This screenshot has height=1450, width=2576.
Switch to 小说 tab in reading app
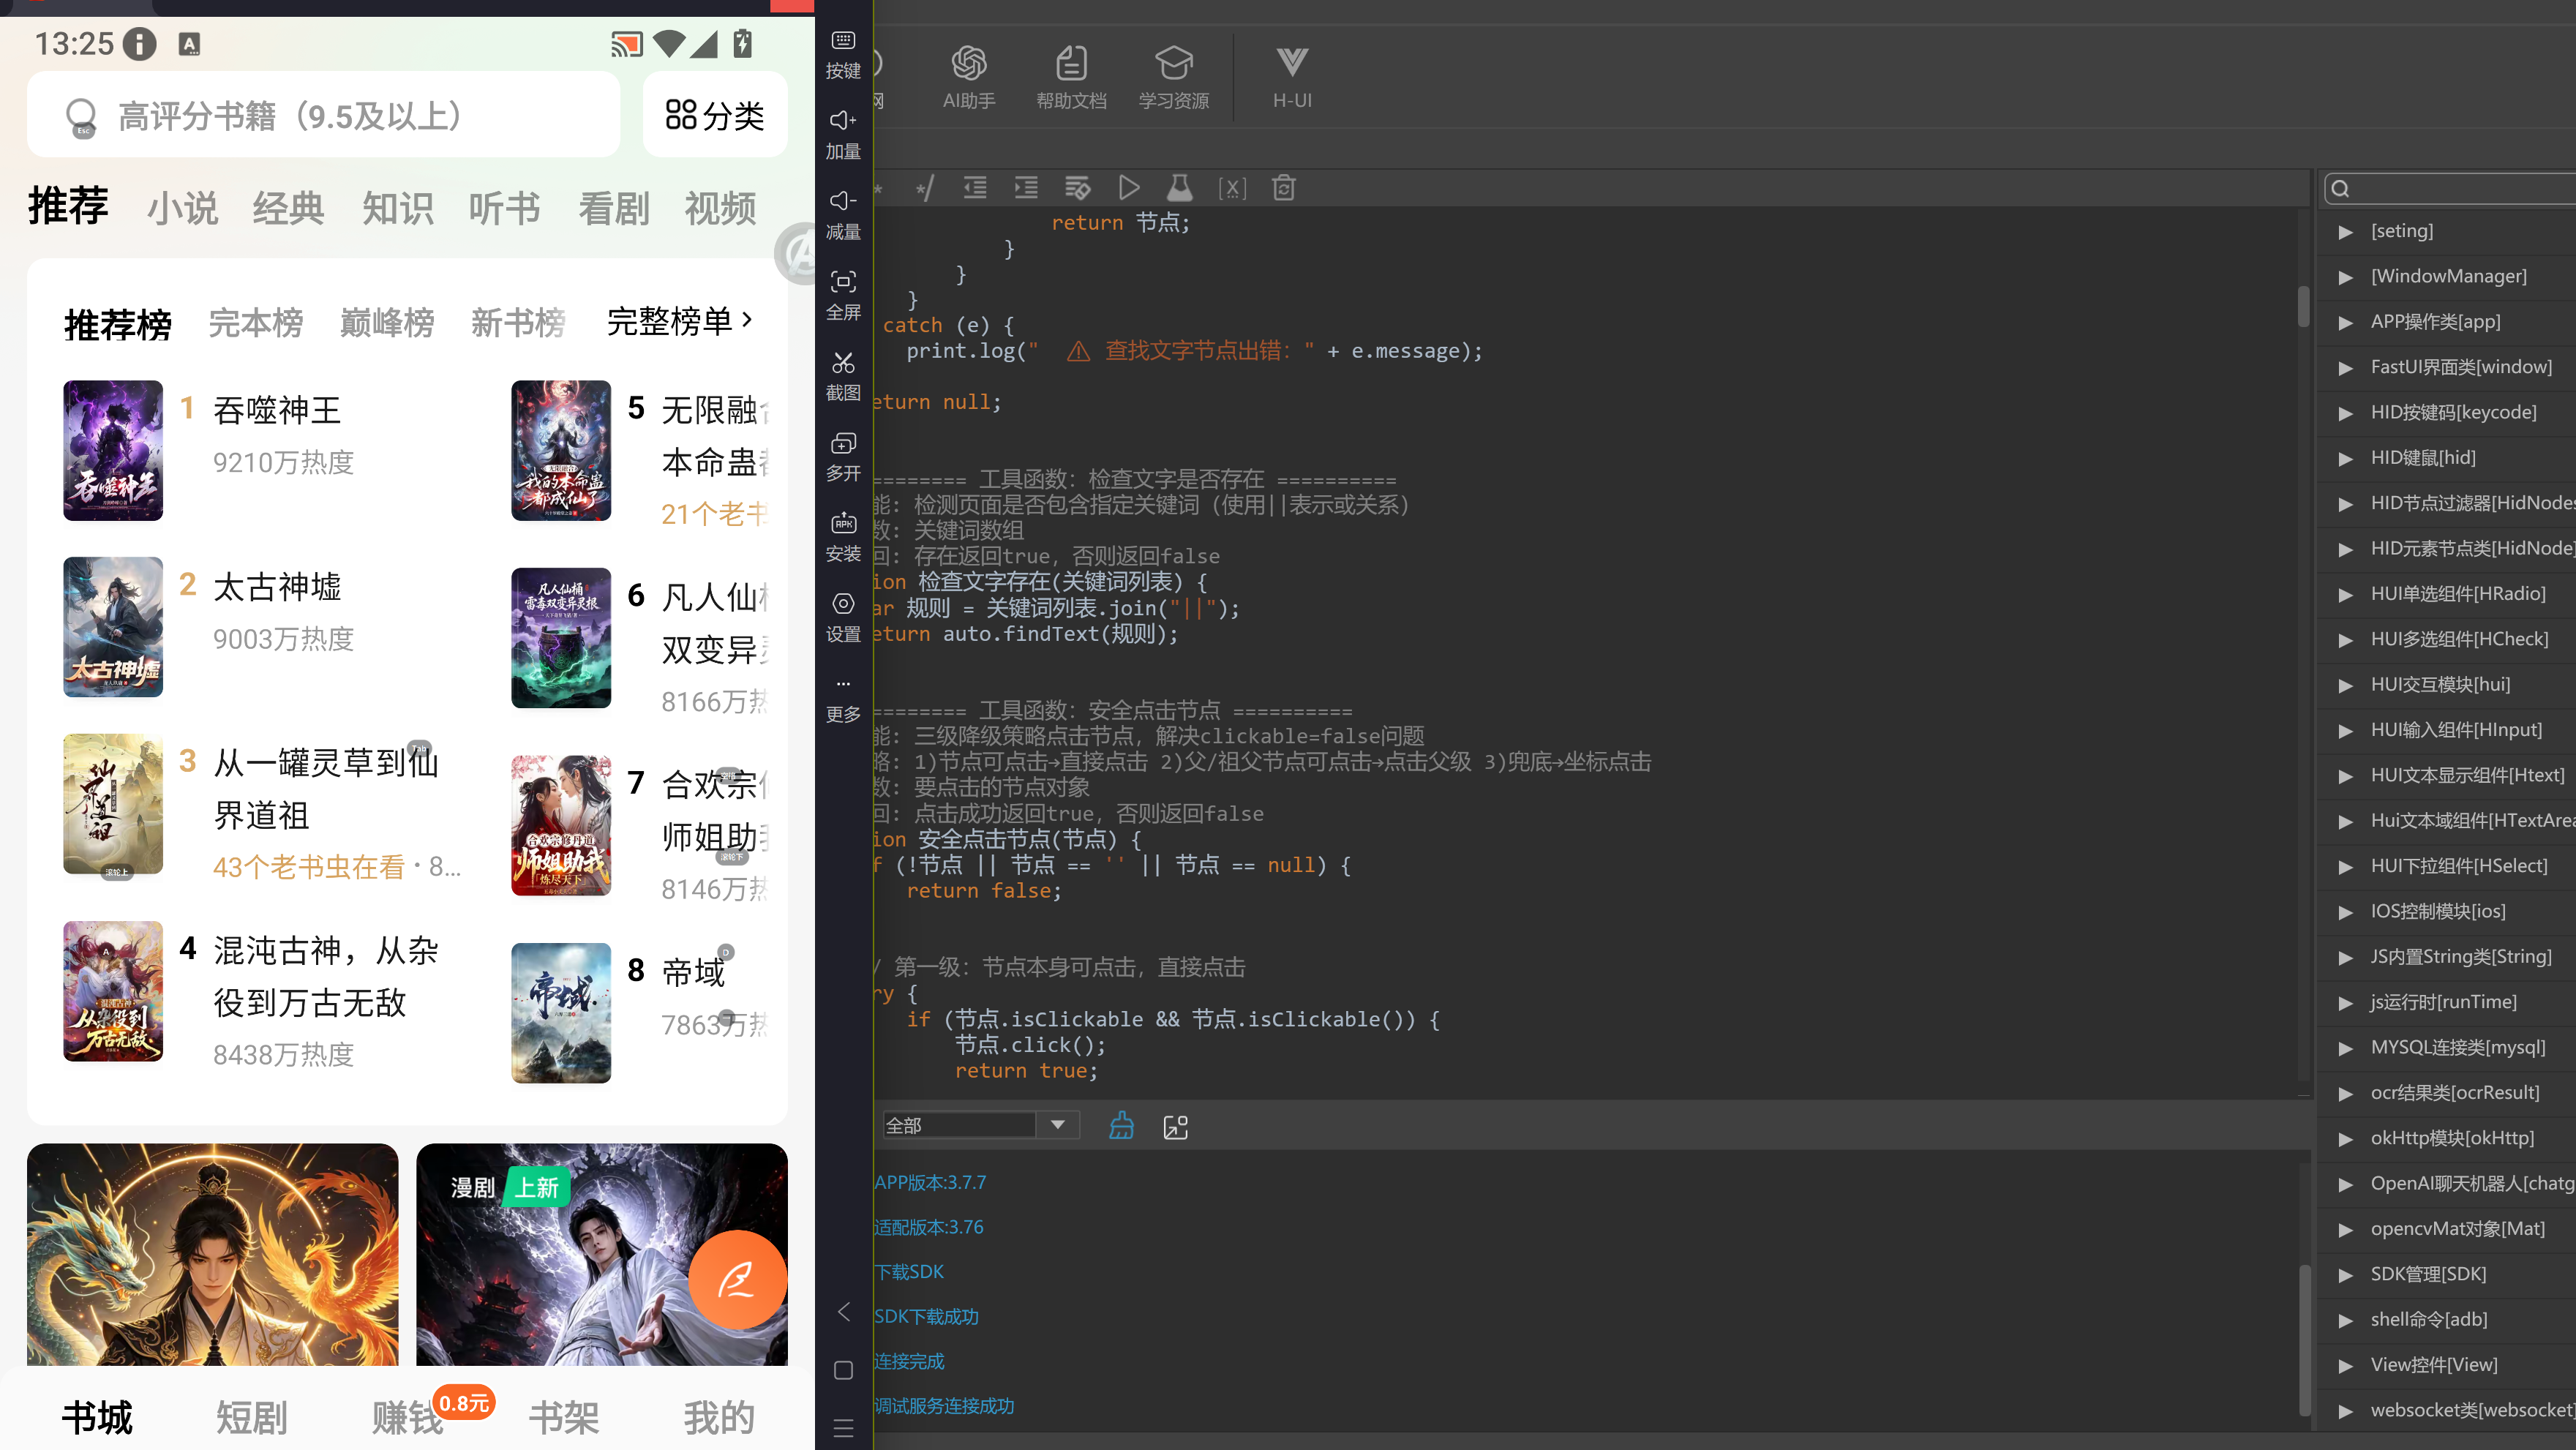tap(182, 209)
